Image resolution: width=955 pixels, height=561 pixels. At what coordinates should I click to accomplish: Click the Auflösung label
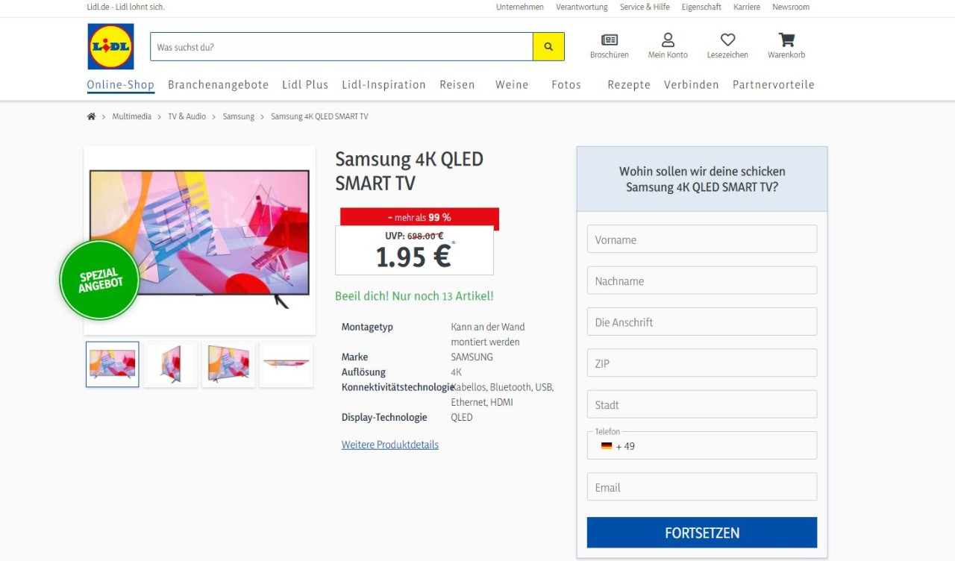[x=363, y=372]
